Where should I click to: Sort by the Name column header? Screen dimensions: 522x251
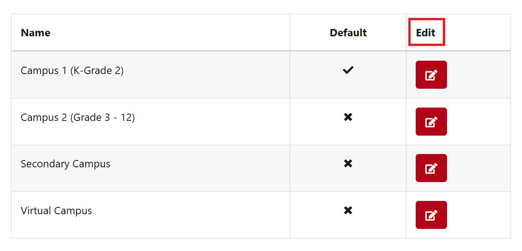tap(35, 33)
